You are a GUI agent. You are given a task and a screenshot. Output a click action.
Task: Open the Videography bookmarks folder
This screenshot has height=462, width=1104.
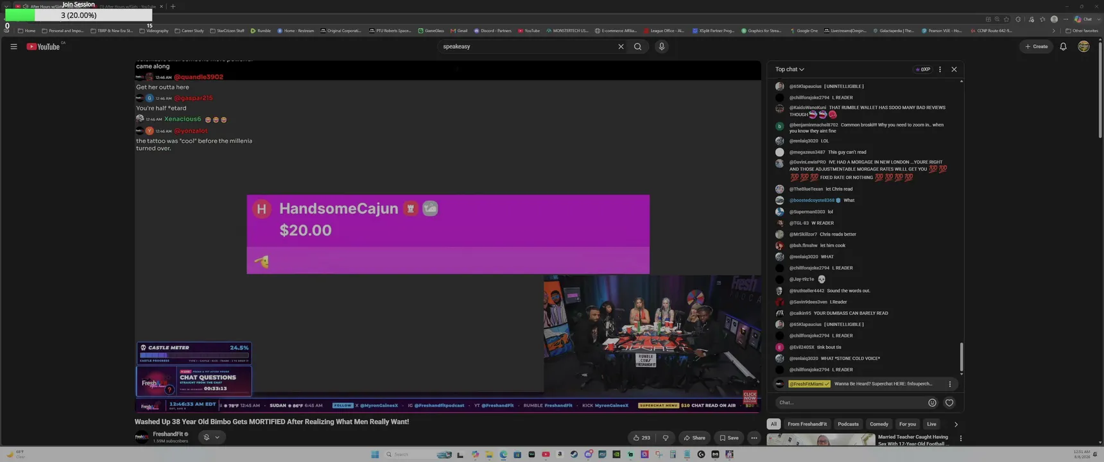[x=154, y=31]
